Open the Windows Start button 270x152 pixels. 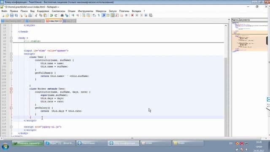point(5,147)
